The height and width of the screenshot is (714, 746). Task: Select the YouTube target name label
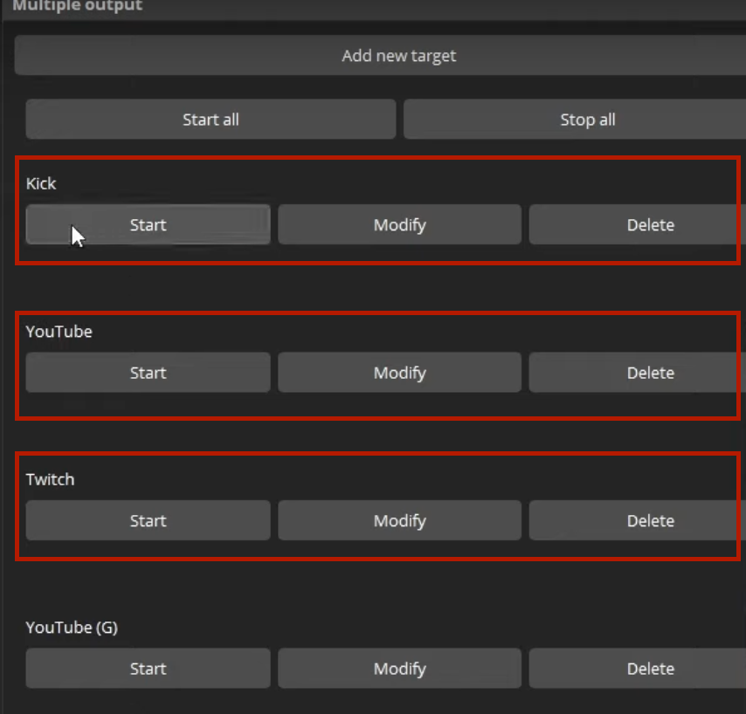coord(59,332)
